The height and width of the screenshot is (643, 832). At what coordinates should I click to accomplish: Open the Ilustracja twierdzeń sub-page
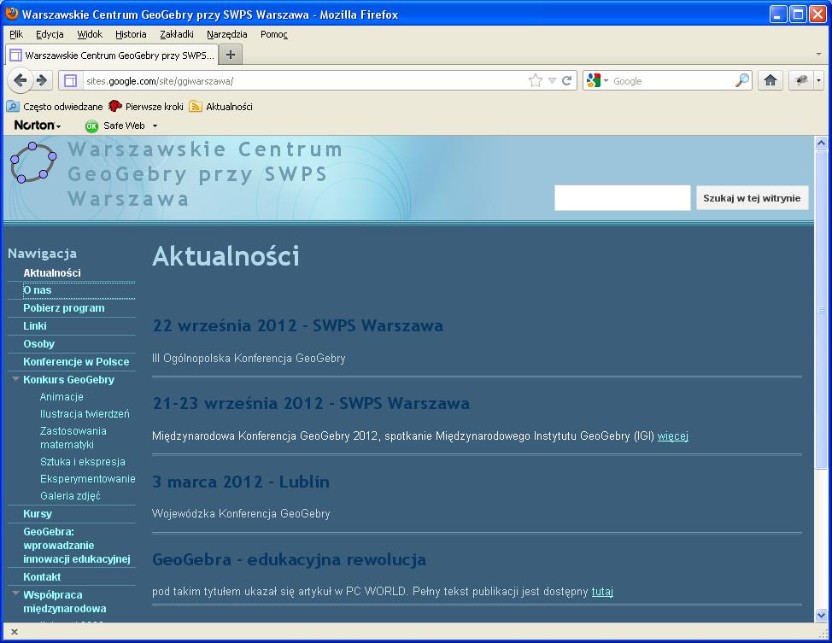click(85, 414)
